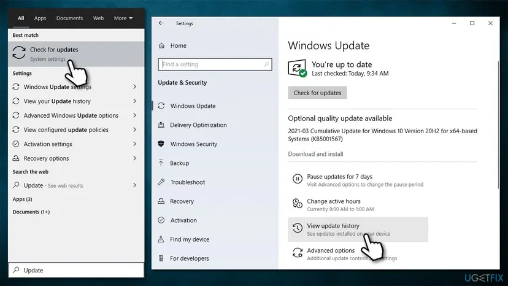Image resolution: width=508 pixels, height=286 pixels.
Task: Open Pause updates for 7 days
Action: coord(358,180)
